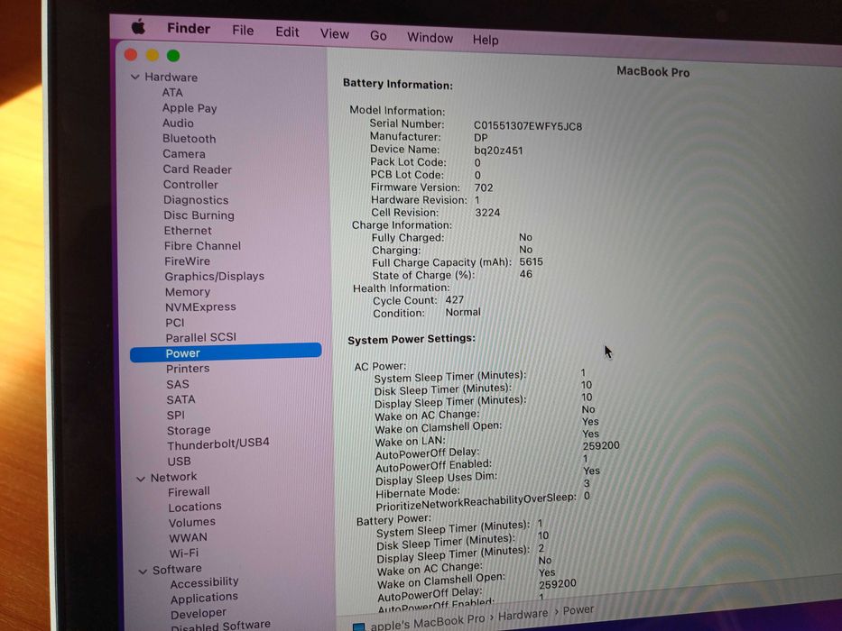Select Storage in sidebar
The width and height of the screenshot is (842, 631).
(189, 430)
